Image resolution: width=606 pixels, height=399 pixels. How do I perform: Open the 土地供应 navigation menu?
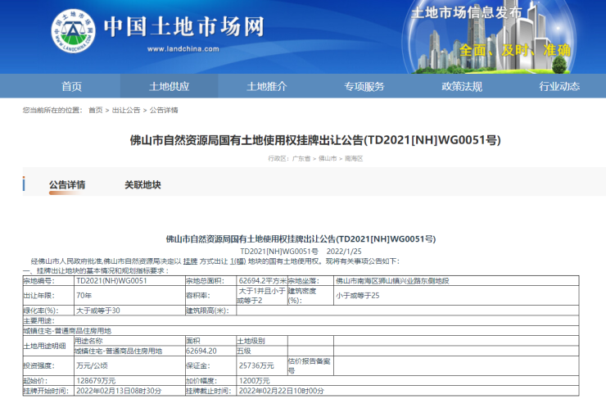click(x=169, y=86)
